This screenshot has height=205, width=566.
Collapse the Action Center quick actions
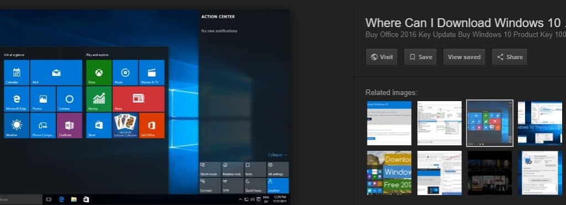[277, 155]
